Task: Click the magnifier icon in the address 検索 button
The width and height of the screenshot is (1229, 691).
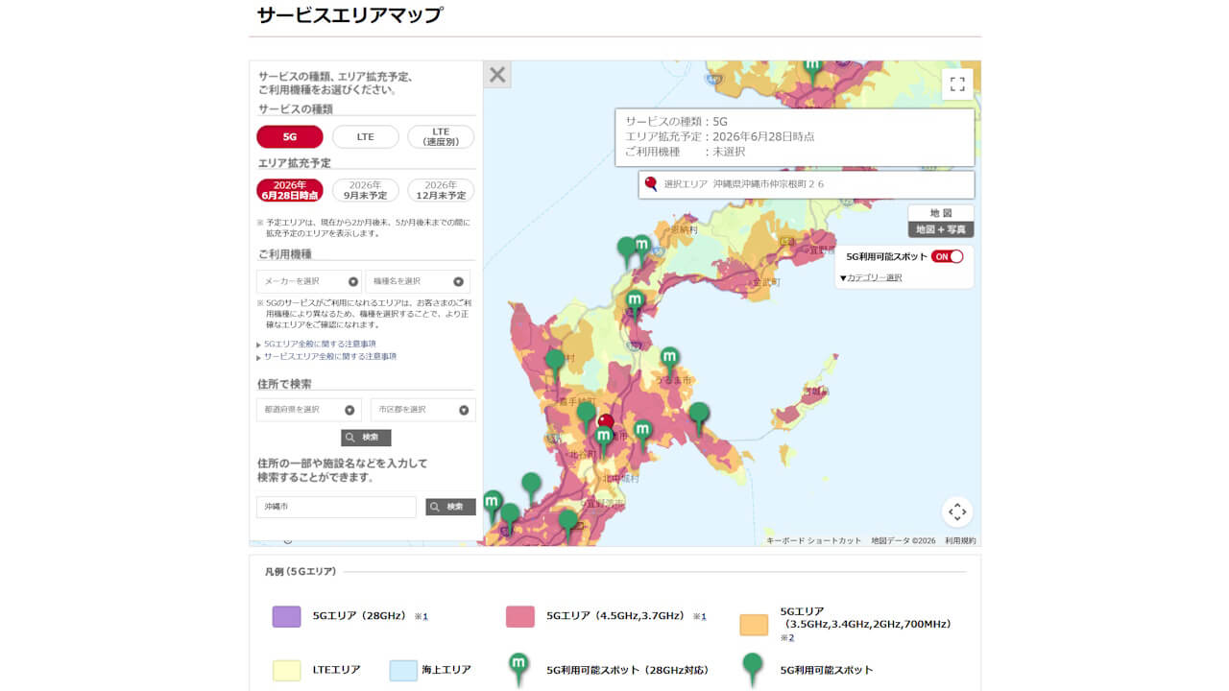Action: pos(350,438)
